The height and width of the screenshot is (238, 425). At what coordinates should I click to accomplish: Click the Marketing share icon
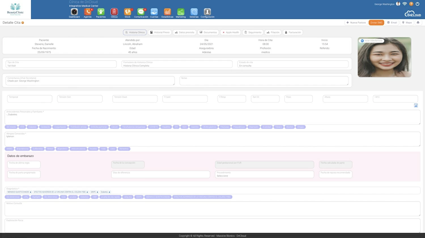pyautogui.click(x=181, y=12)
